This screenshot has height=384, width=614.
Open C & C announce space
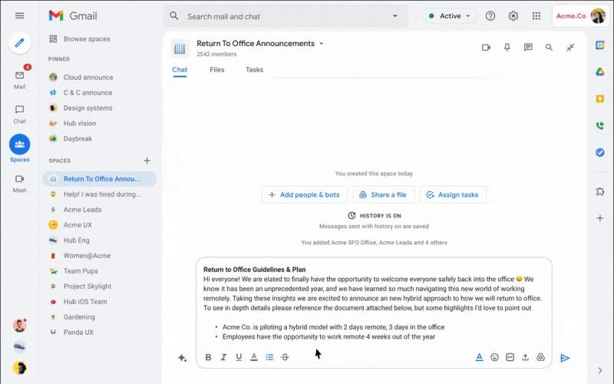87,92
